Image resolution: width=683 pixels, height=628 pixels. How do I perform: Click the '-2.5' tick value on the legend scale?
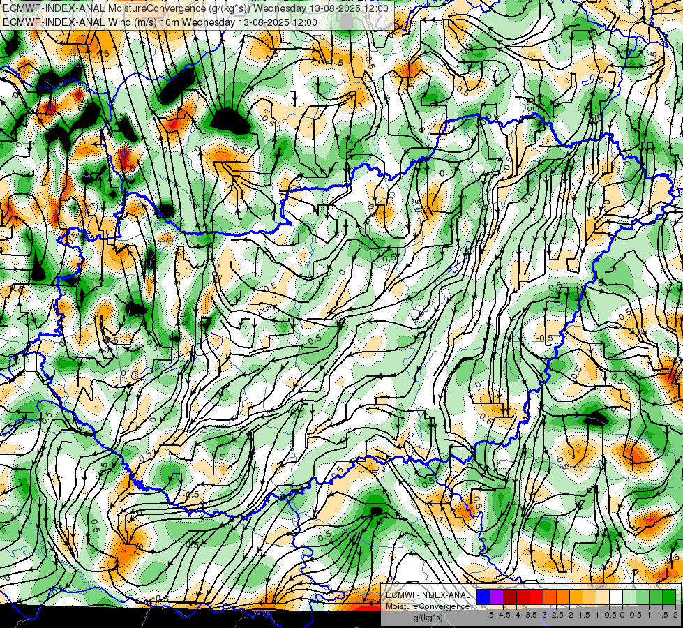pyautogui.click(x=556, y=615)
